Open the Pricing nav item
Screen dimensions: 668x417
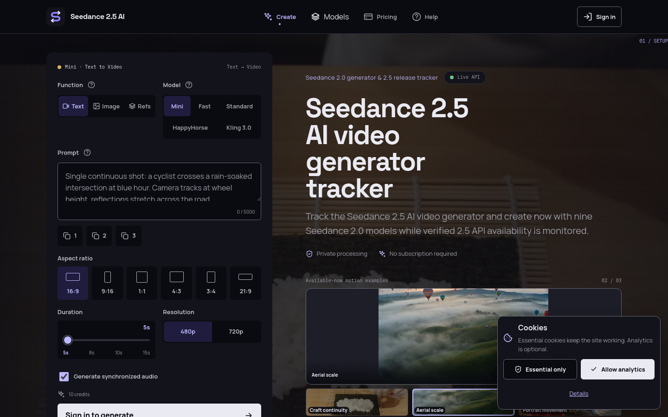click(380, 17)
